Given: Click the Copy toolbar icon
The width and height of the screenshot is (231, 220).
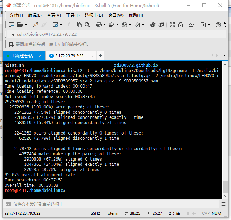Looking at the screenshot, I should pos(71,25).
